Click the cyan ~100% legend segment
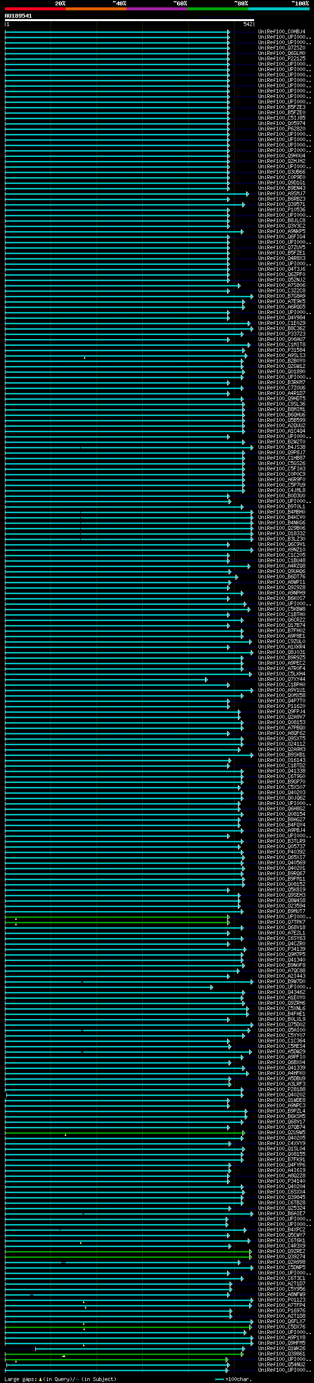Image resolution: width=314 pixels, height=1383 pixels. coord(279,9)
